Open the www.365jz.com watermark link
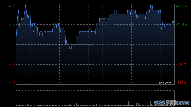191x107 pixels. point(172,103)
